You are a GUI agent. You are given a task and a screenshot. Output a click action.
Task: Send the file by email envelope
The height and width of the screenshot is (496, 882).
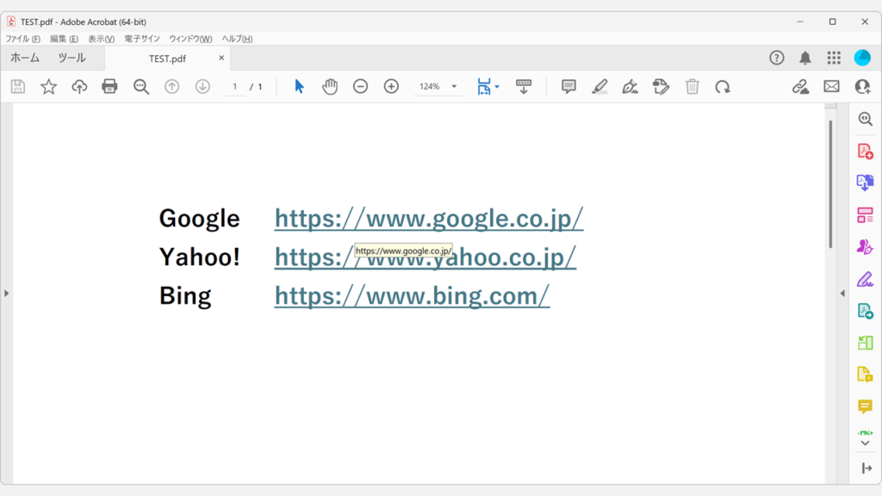(x=831, y=87)
